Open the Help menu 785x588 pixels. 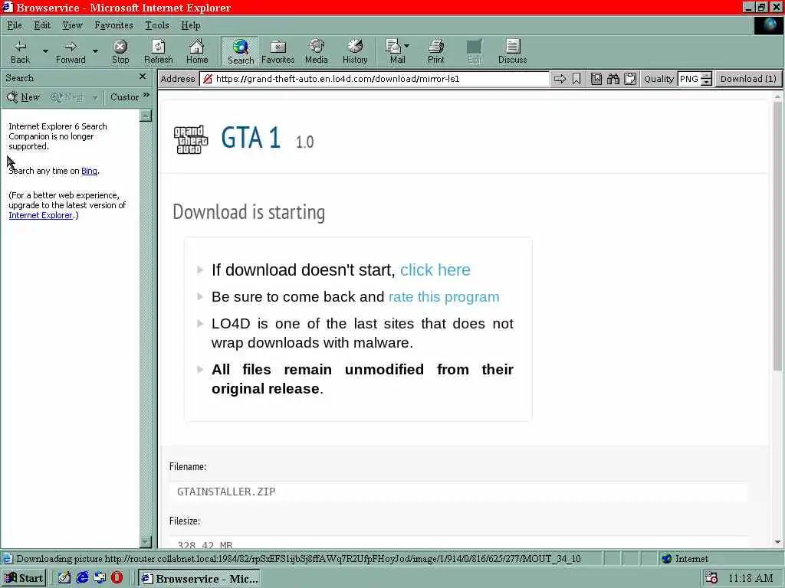point(191,25)
